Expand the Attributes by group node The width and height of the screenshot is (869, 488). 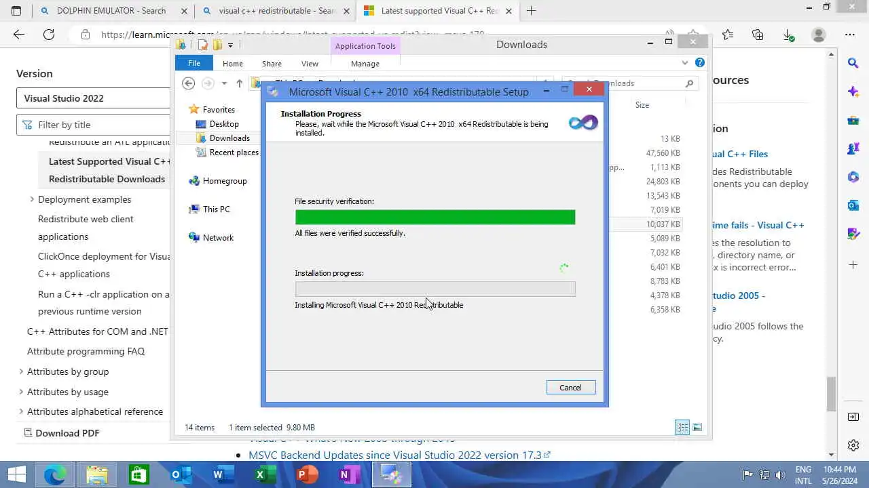pyautogui.click(x=21, y=371)
